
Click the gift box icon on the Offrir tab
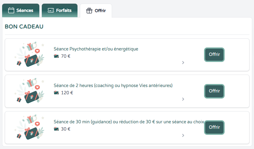pos(89,11)
